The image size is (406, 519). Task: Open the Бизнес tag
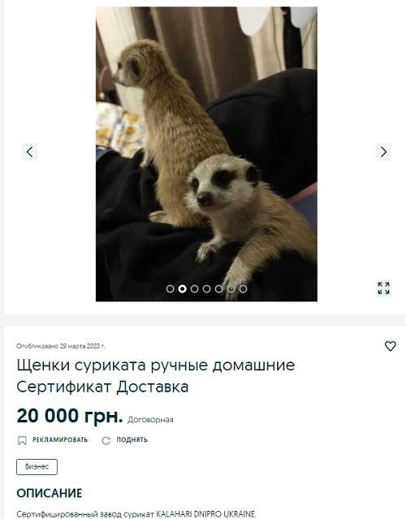pos(37,467)
